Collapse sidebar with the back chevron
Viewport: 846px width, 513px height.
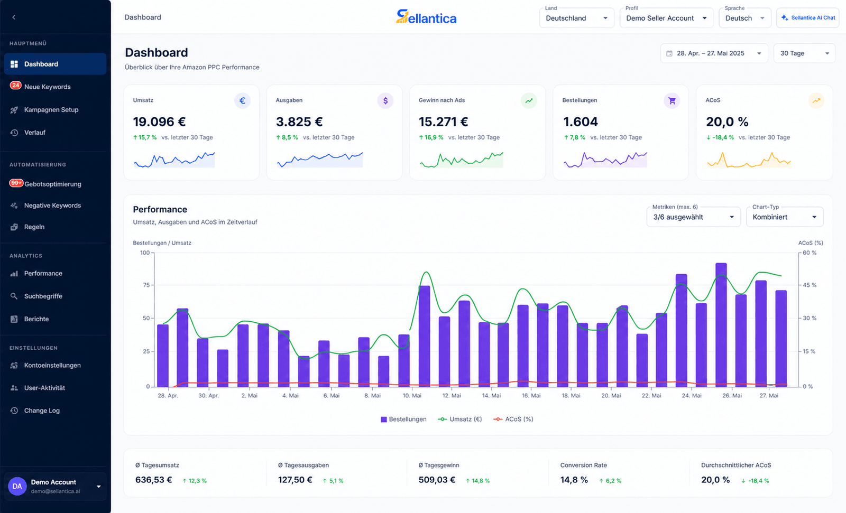[x=14, y=17]
